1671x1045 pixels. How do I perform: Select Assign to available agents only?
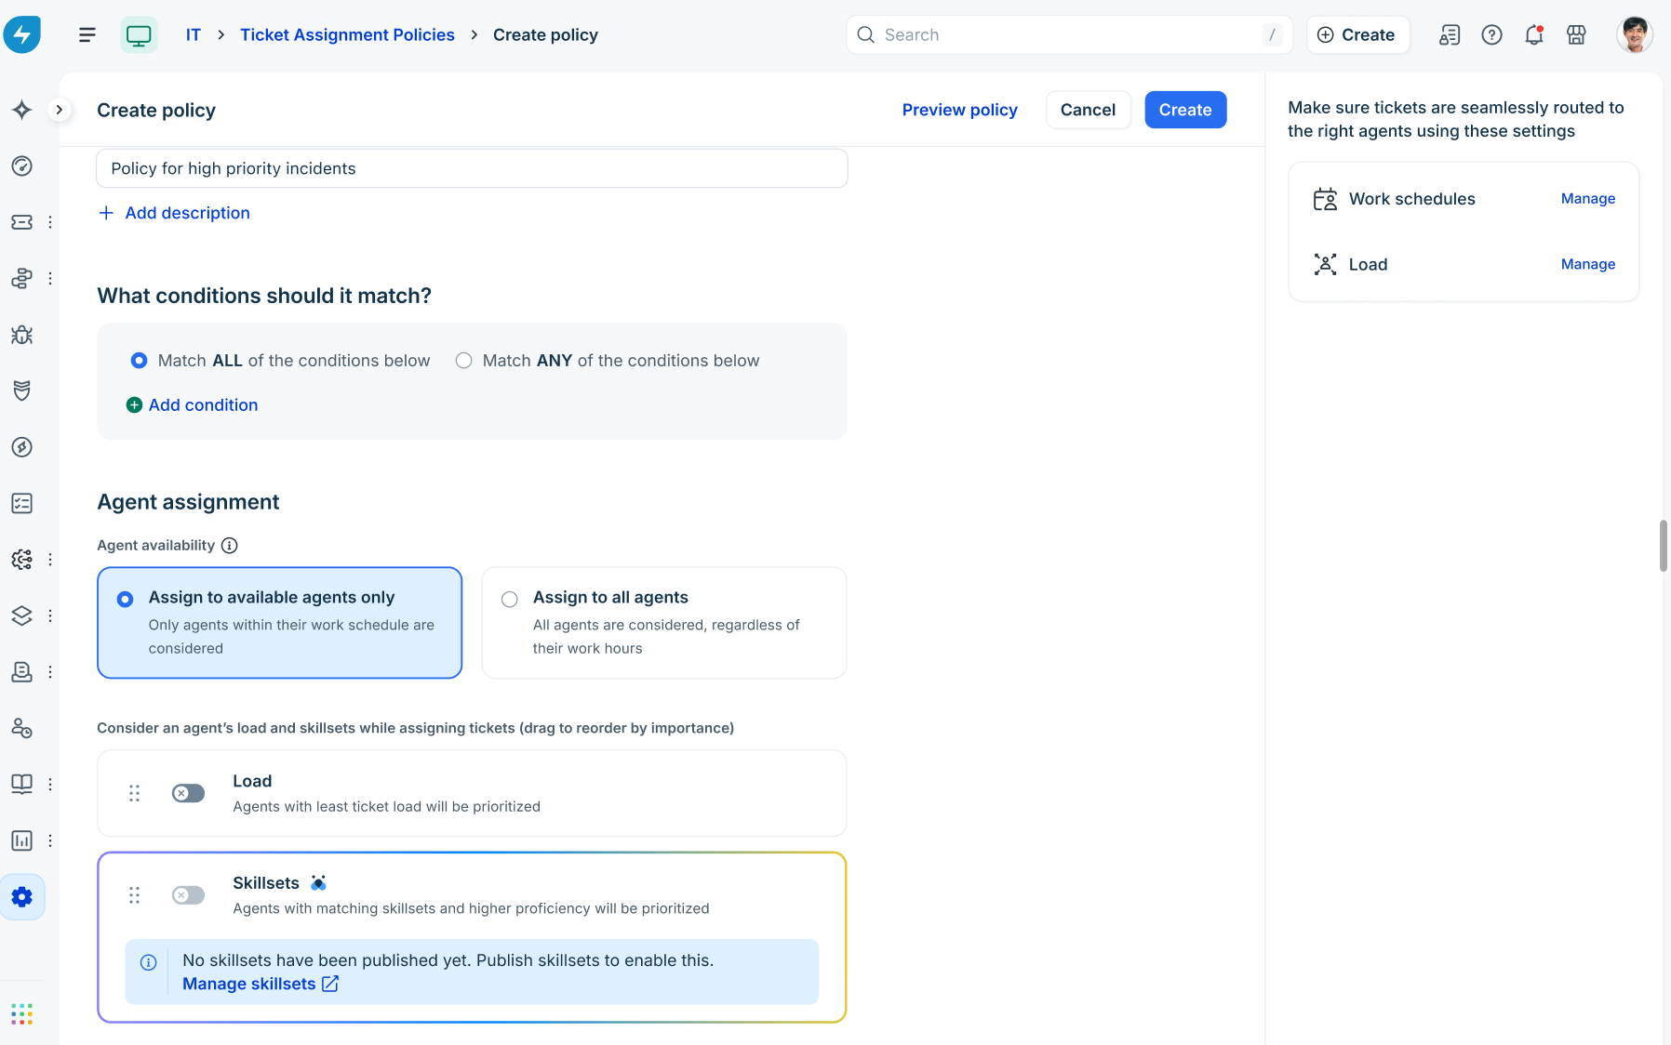pyautogui.click(x=280, y=623)
